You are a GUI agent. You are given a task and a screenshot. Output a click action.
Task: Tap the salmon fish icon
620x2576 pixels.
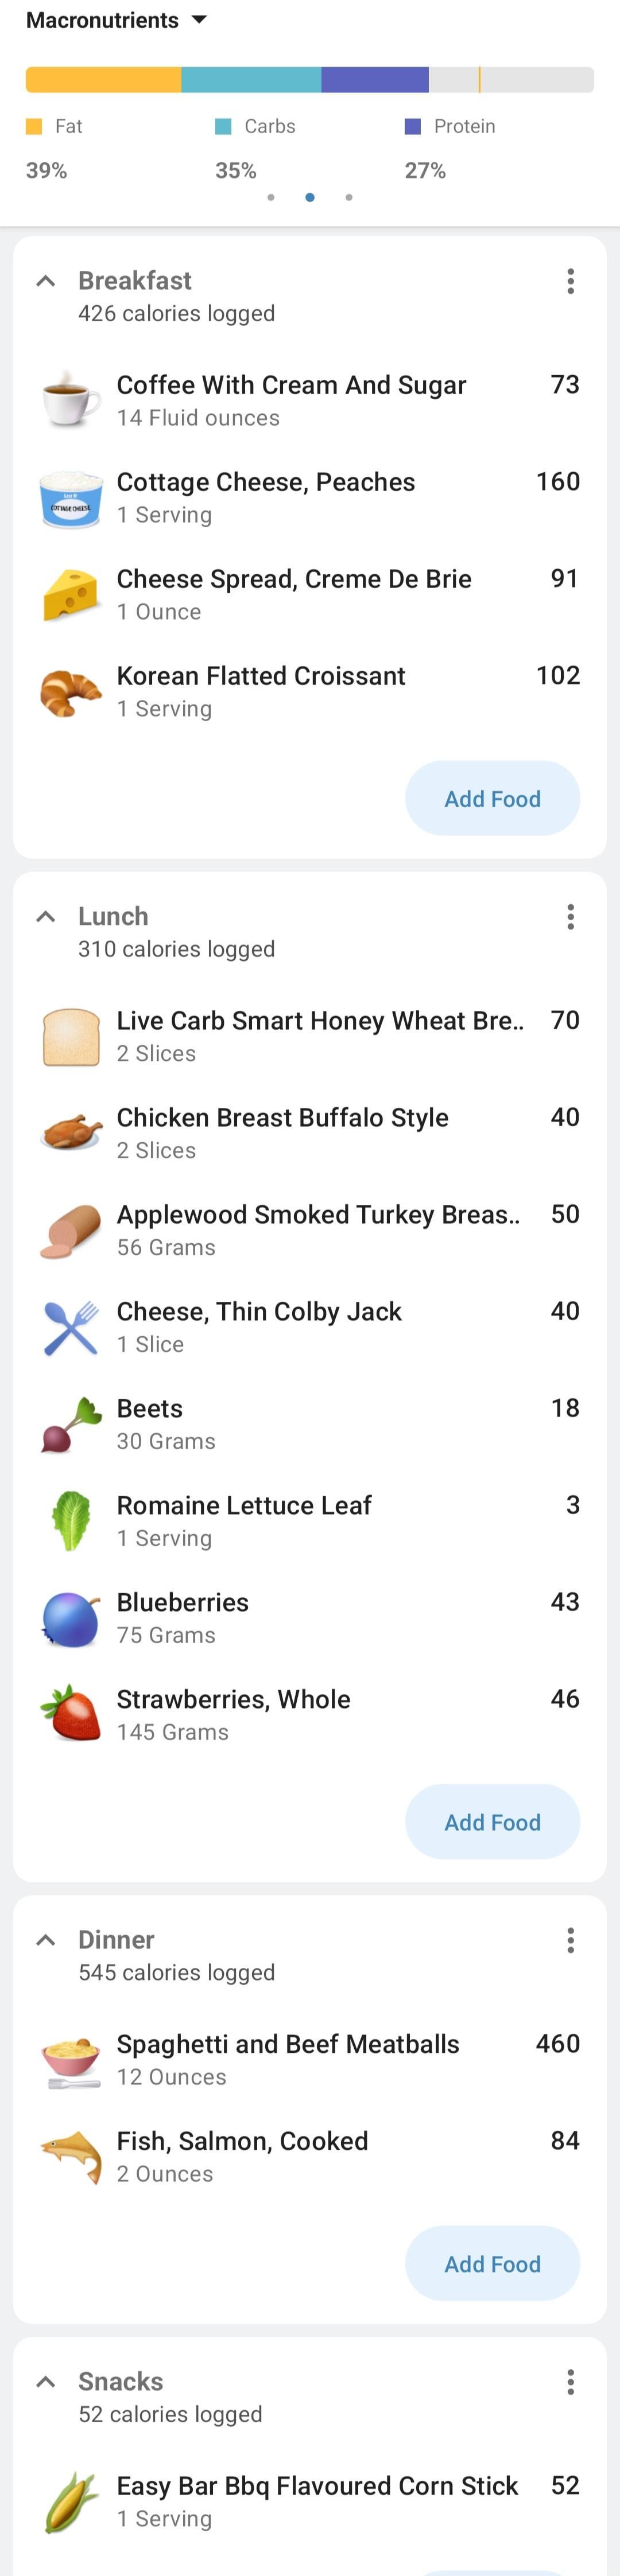71,2156
